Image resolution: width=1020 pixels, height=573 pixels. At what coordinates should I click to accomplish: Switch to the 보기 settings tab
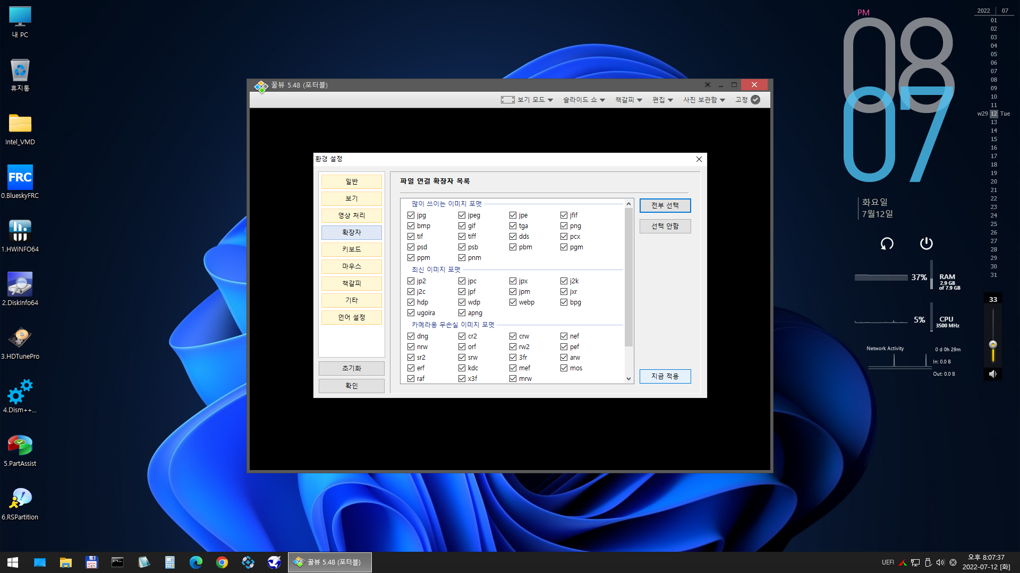(352, 198)
